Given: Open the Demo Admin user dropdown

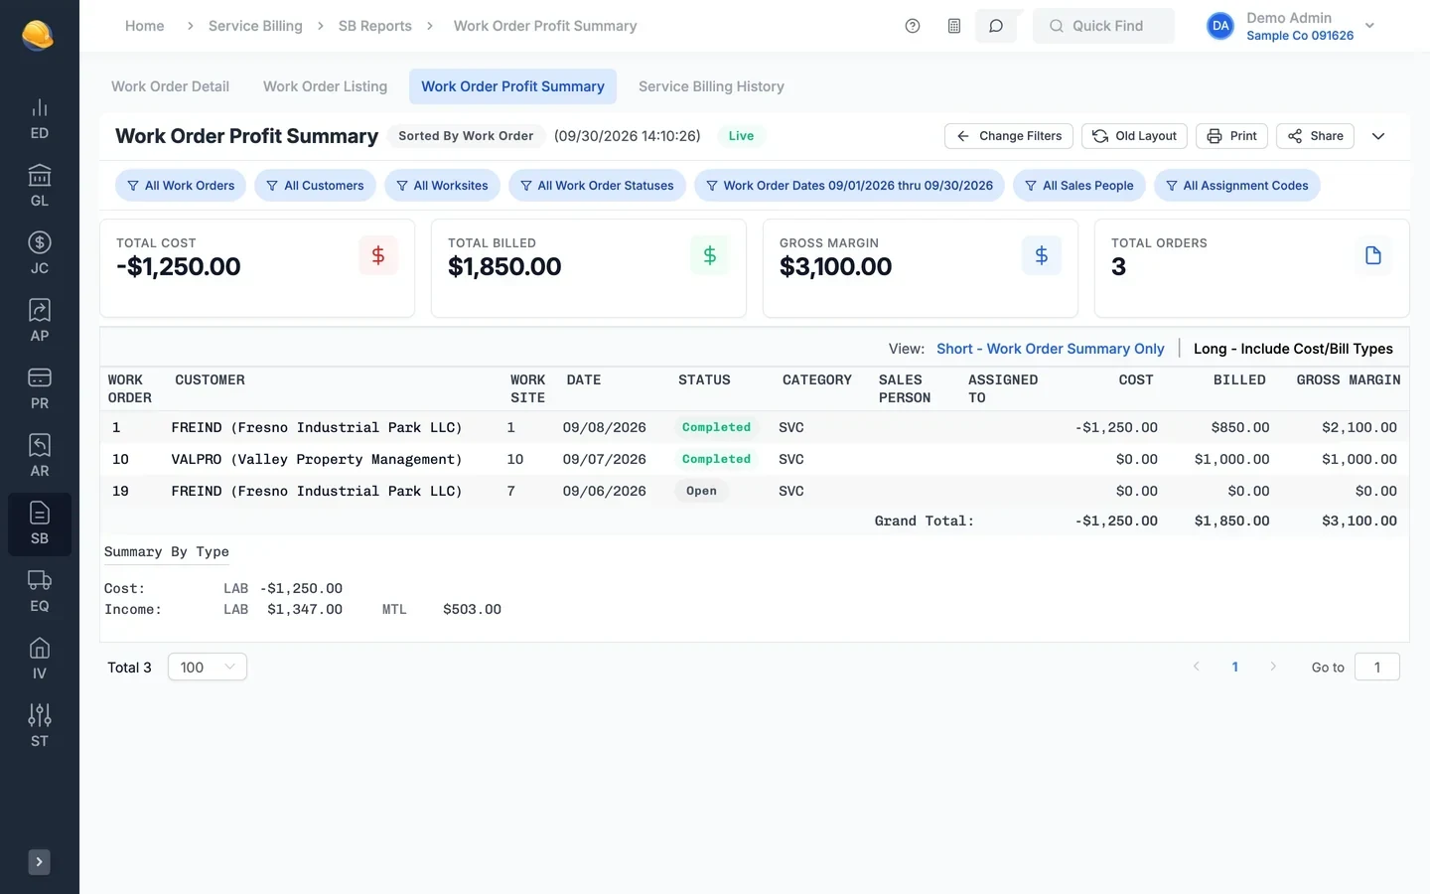Looking at the screenshot, I should pos(1291,26).
